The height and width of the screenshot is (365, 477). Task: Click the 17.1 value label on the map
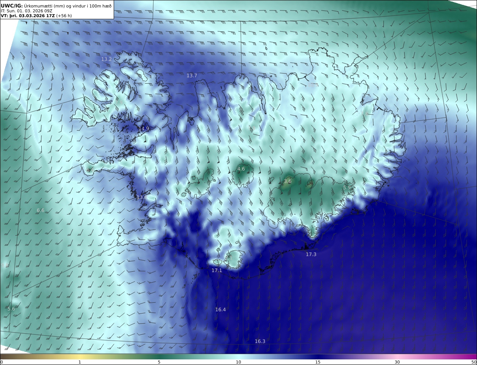click(217, 270)
